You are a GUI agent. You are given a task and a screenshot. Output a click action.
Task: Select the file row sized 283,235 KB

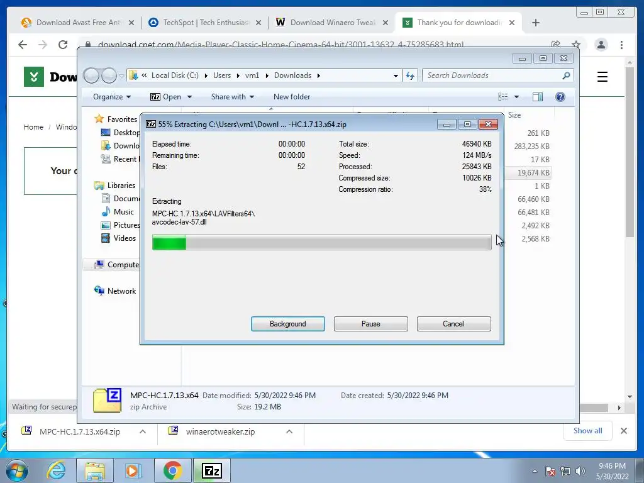point(531,146)
